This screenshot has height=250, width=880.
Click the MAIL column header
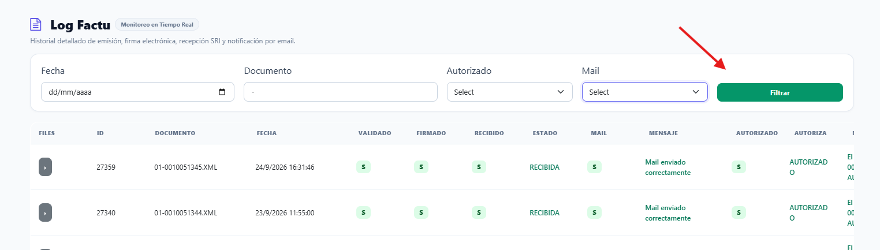coord(599,133)
